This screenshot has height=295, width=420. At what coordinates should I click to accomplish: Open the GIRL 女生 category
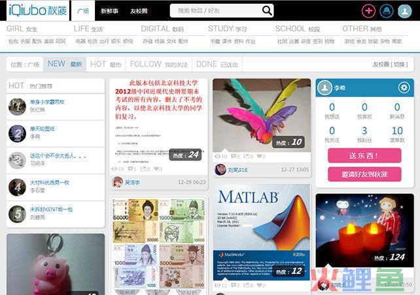tap(22, 29)
